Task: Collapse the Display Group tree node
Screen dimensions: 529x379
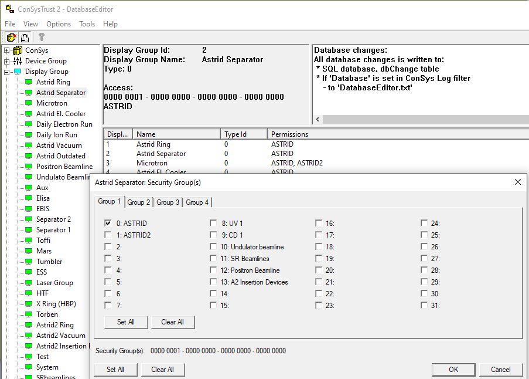Action: click(x=7, y=72)
